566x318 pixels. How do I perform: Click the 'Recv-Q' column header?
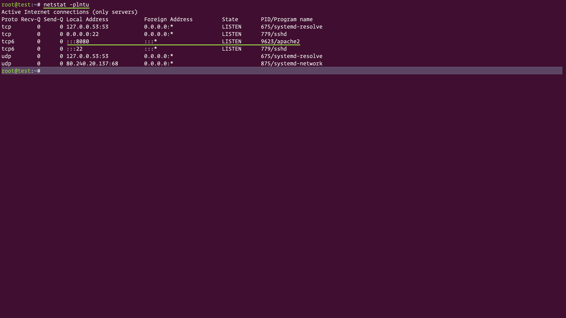tap(31, 19)
